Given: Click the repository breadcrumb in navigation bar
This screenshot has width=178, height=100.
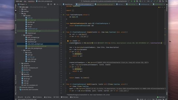Looking at the screenshot, I should pyautogui.click(x=31, y=1).
